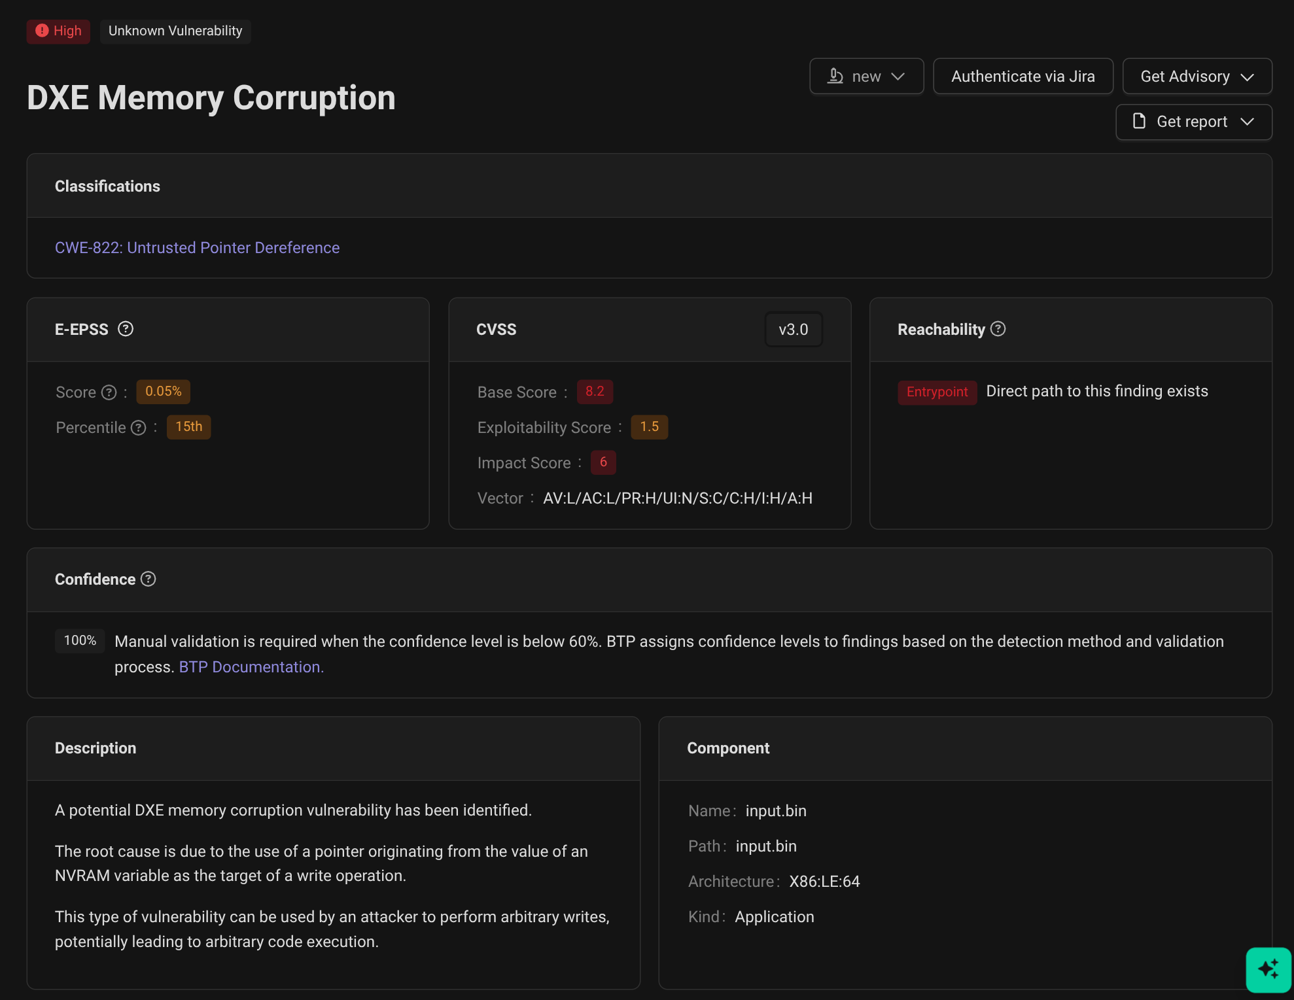The image size is (1294, 1000).
Task: Click Authenticate via Jira button
Action: [1023, 77]
